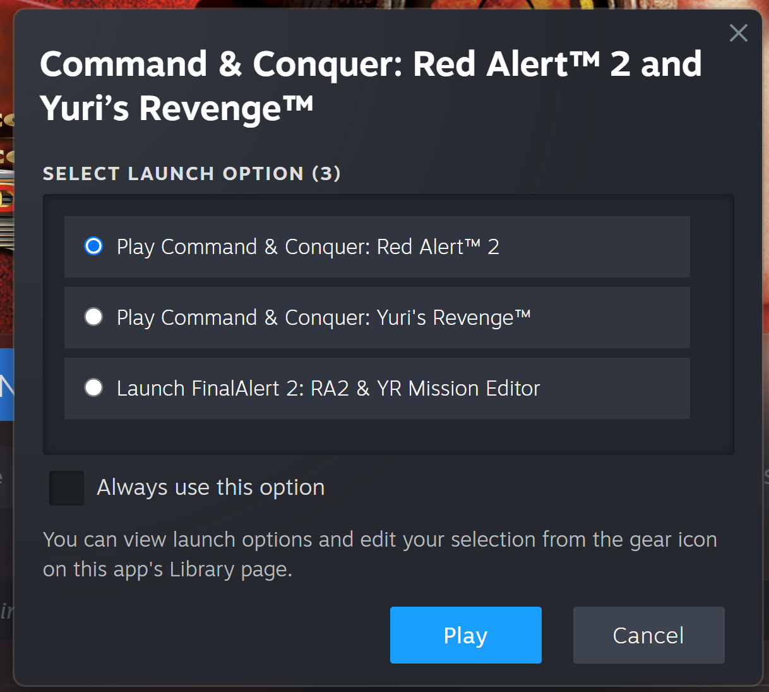Click the "Yuri's Revenge™" line of the title
Image resolution: width=769 pixels, height=692 pixels.
(x=176, y=108)
